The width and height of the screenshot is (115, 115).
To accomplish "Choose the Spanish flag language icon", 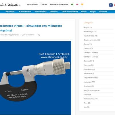I will (x=82, y=4).
